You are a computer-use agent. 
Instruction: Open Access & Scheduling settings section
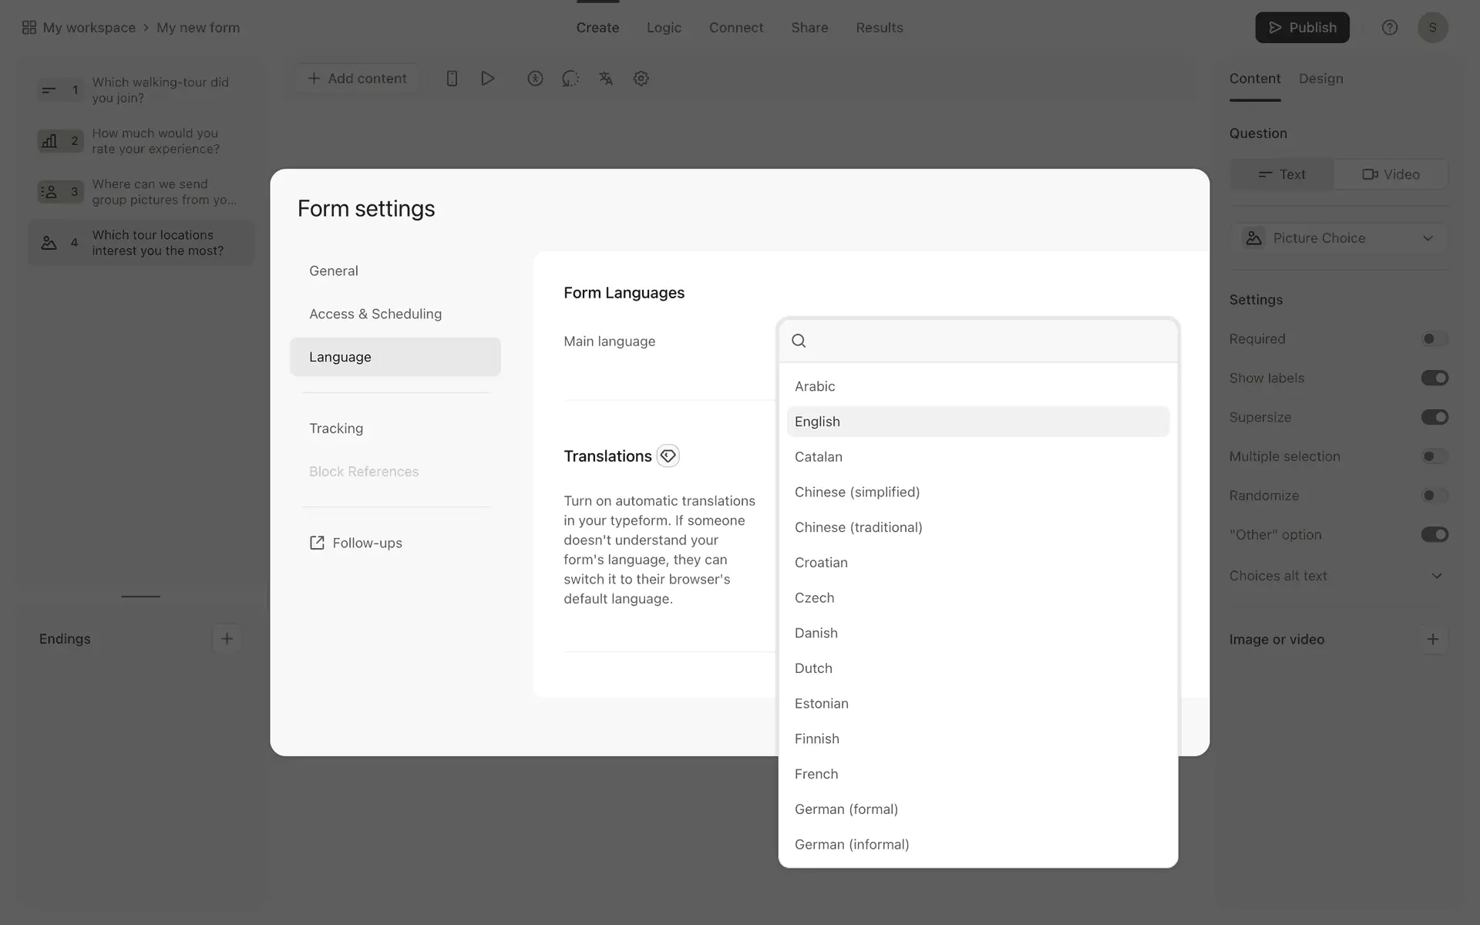(375, 314)
